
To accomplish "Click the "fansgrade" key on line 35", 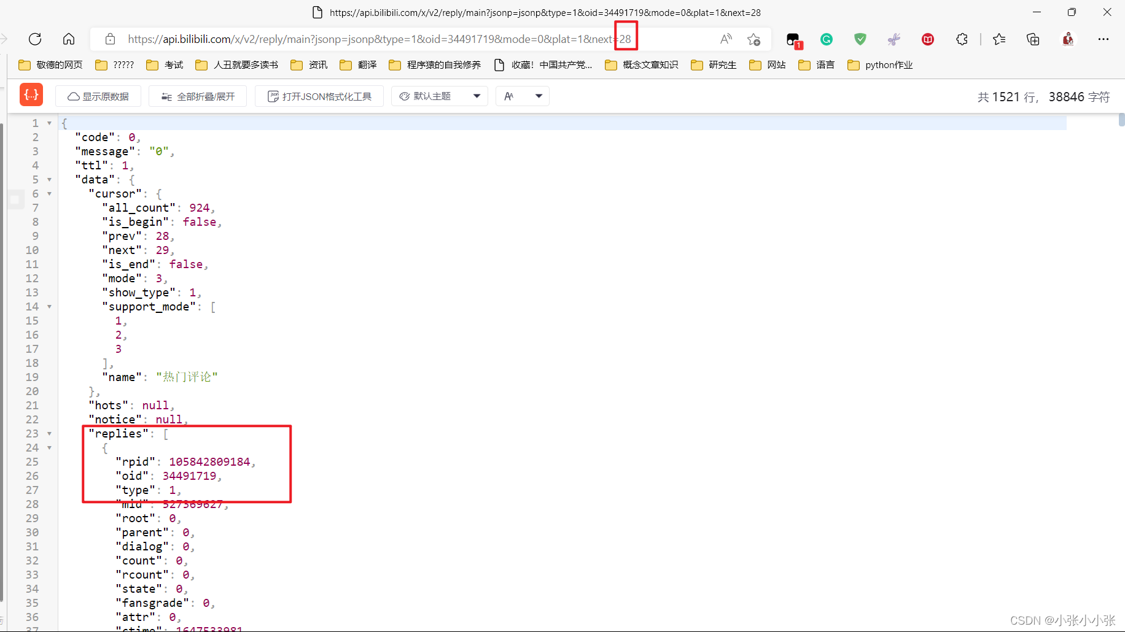I will coord(152,603).
